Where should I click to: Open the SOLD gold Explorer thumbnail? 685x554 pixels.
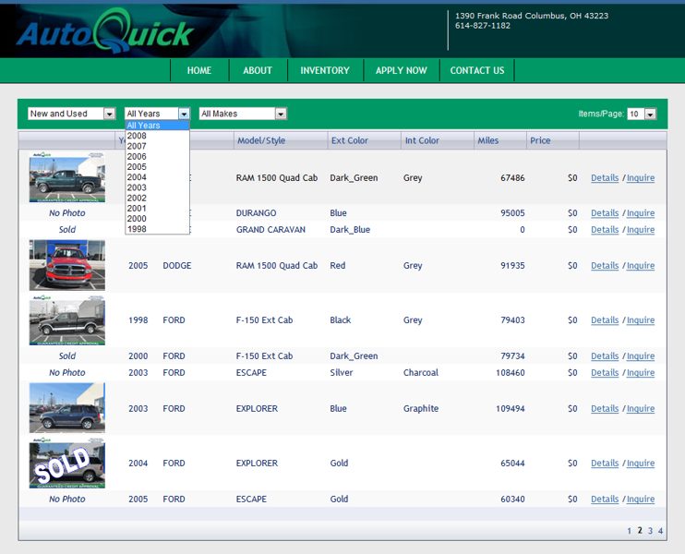pyautogui.click(x=67, y=463)
